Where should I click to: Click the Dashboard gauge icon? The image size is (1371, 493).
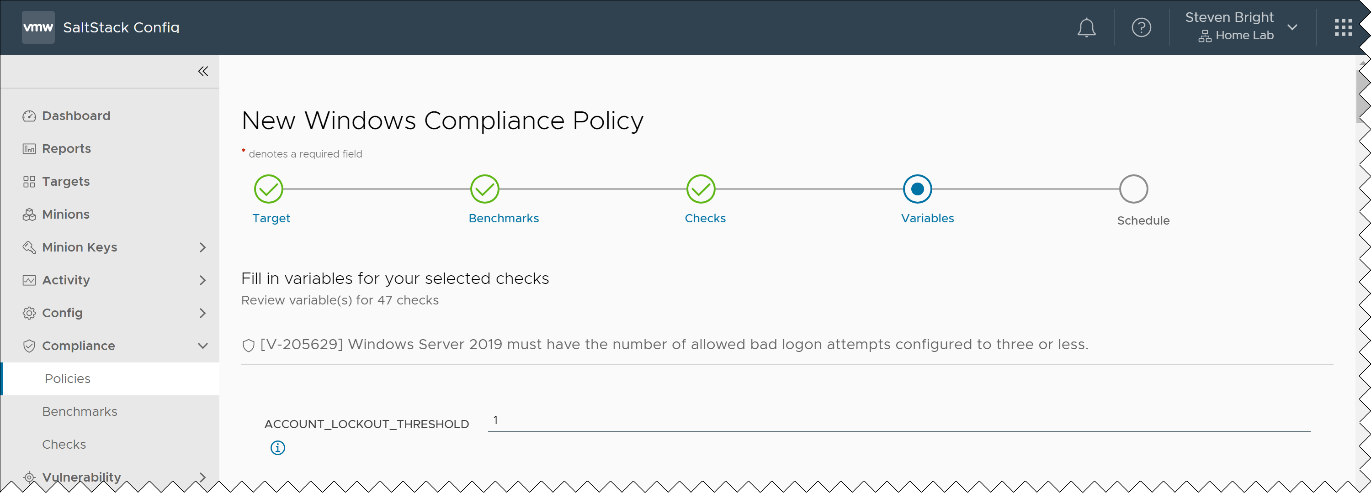pos(29,116)
